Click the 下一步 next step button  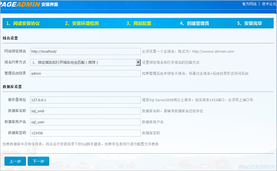(x=39, y=161)
